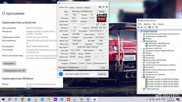Click Переименовать этот ПК button
The width and height of the screenshot is (182, 102).
pyautogui.click(x=14, y=71)
